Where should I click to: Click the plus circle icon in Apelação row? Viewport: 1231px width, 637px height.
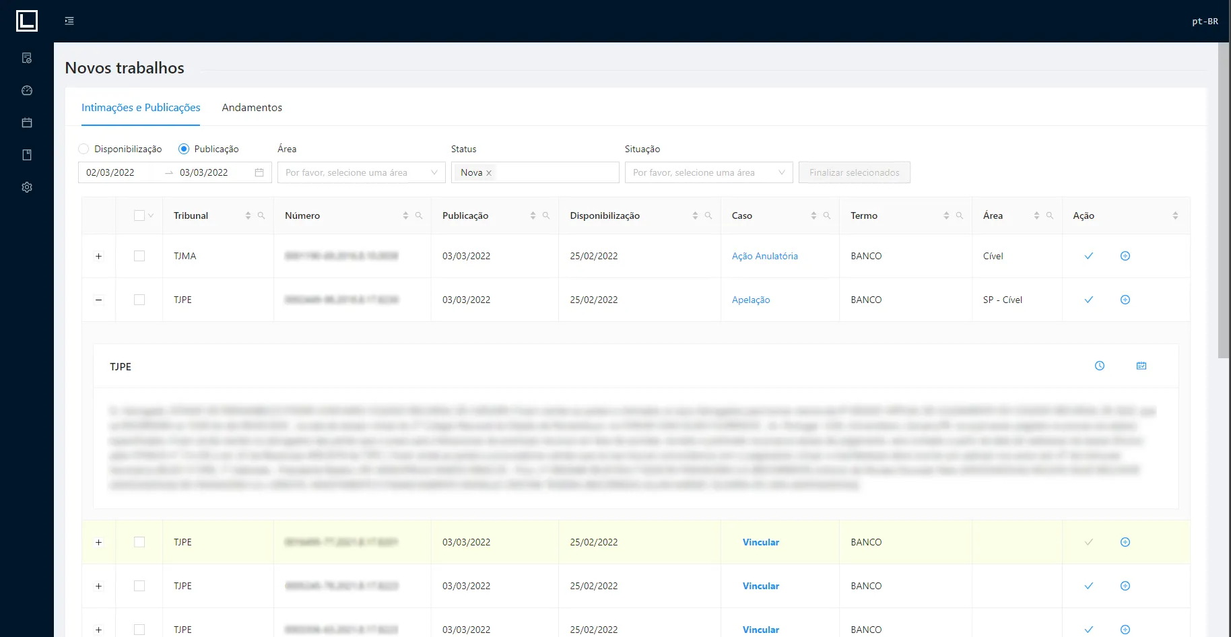pos(1125,300)
